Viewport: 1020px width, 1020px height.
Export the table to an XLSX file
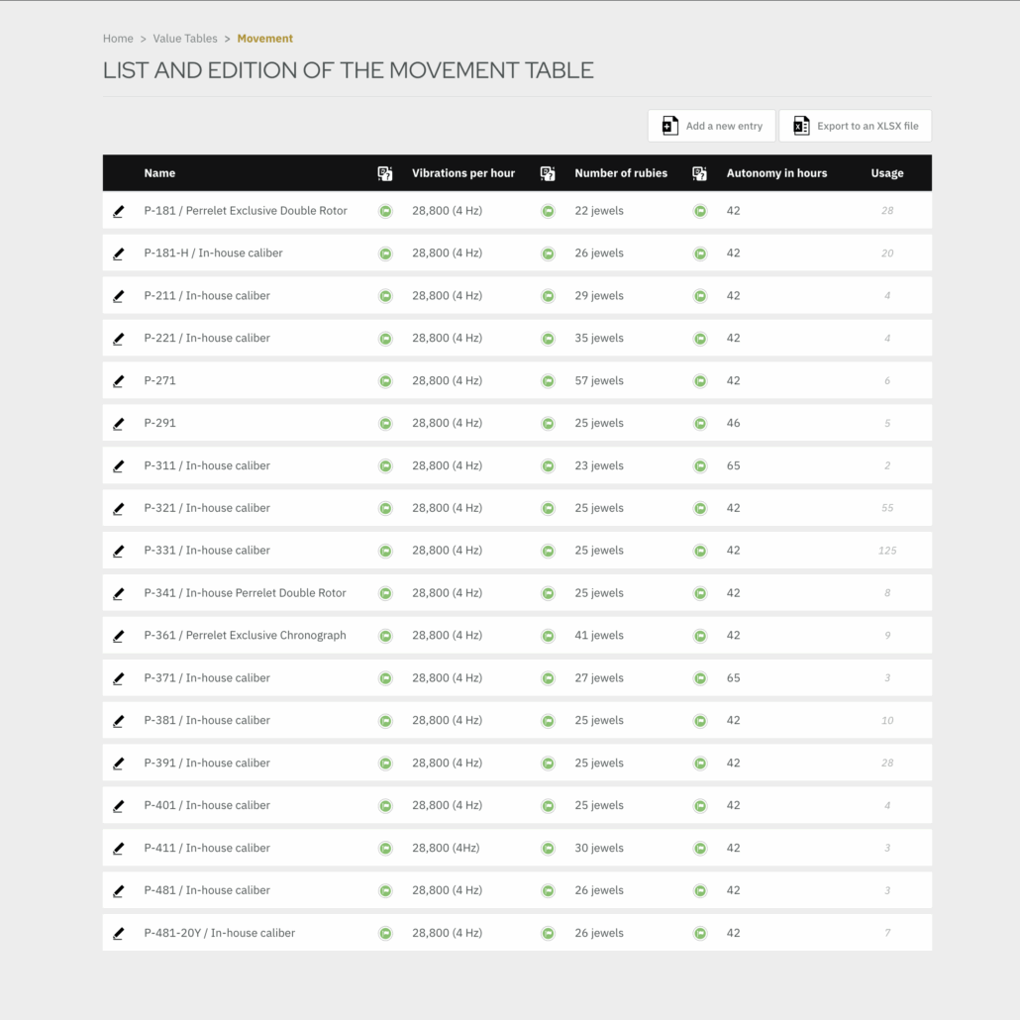click(855, 126)
